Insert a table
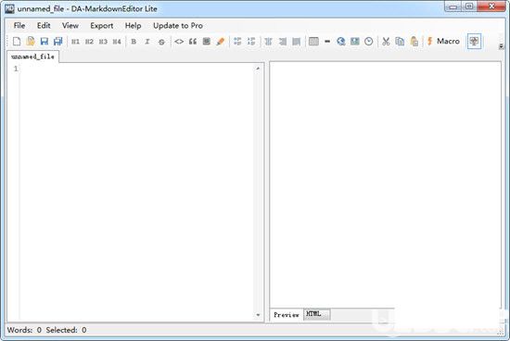The height and width of the screenshot is (341, 510). (313, 42)
